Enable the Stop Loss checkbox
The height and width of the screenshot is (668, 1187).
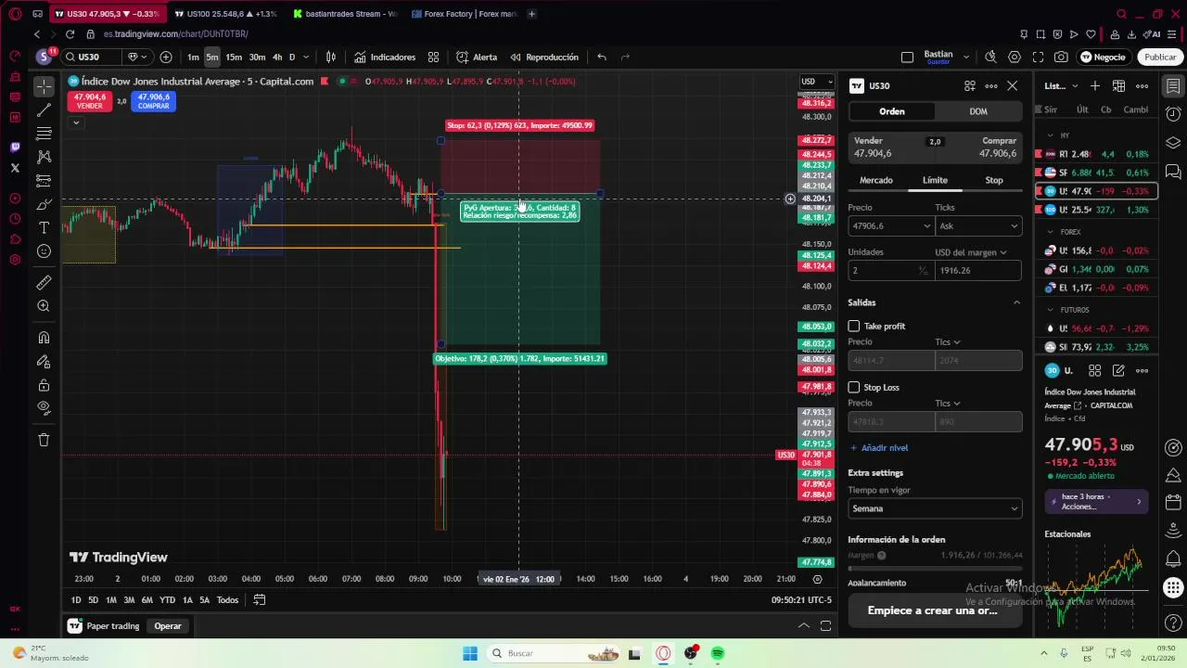pyautogui.click(x=854, y=388)
